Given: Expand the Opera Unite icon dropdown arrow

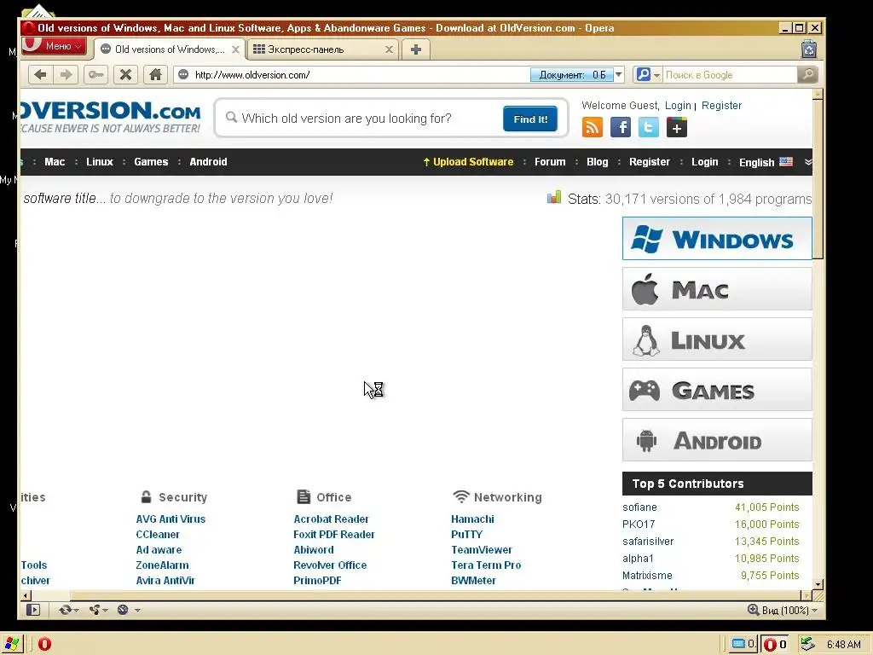Looking at the screenshot, I should [105, 611].
